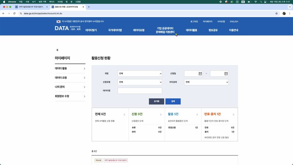Open a new browser tab

point(89,7)
